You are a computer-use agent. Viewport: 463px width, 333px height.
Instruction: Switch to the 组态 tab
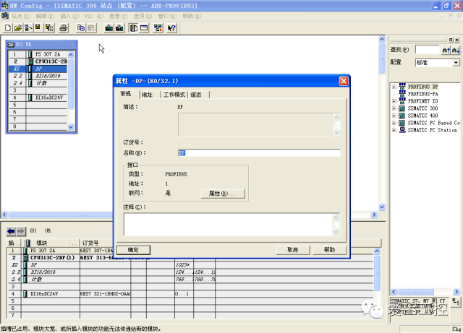coord(196,95)
